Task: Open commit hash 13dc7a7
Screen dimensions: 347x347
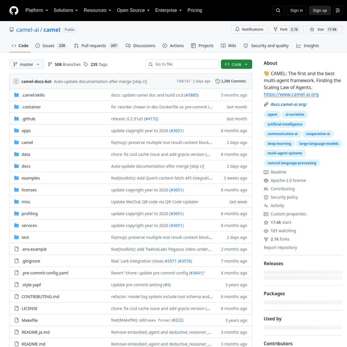Action: [x=183, y=81]
